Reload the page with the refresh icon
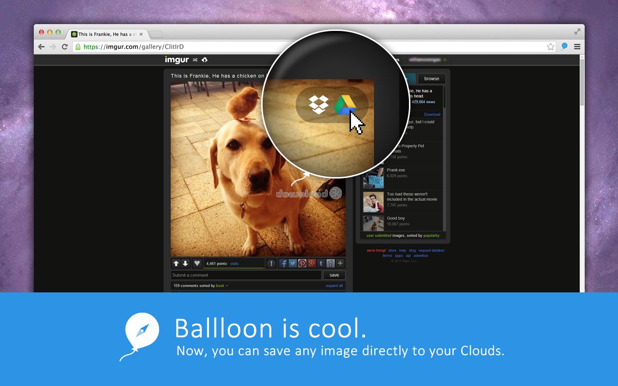The width and height of the screenshot is (618, 386). pos(65,47)
